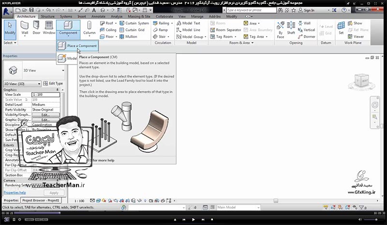This screenshot has width=387, height=225.
Task: Select the Model Line tool
Action: pos(188,30)
